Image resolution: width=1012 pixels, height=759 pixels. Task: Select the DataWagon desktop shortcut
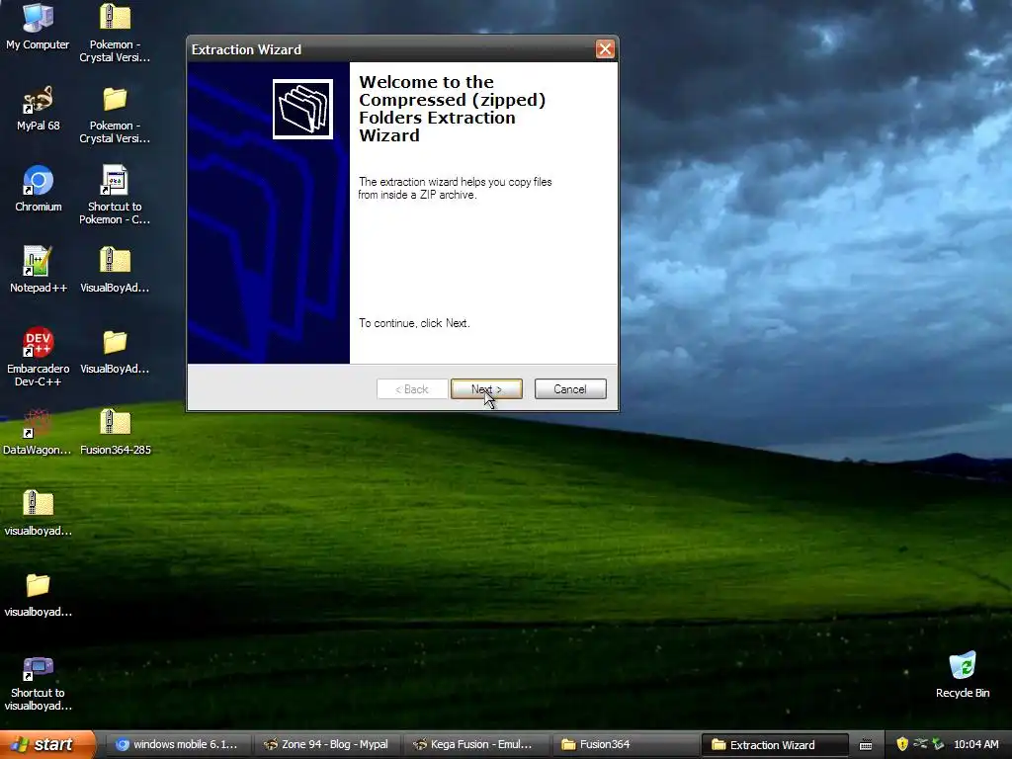pyautogui.click(x=38, y=432)
